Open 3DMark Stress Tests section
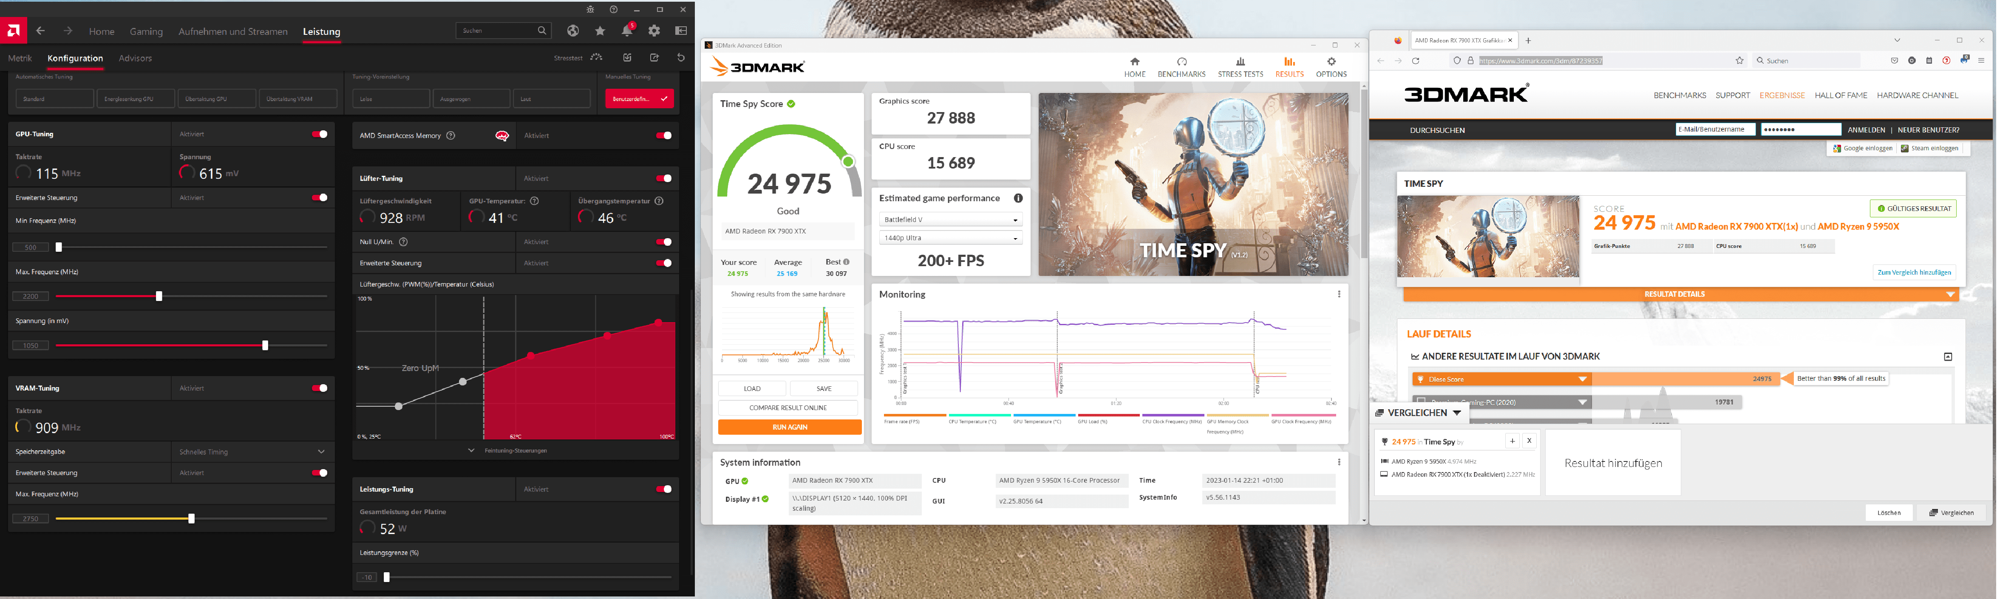 (1240, 67)
